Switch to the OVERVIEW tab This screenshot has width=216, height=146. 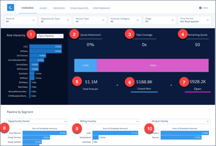click(27, 8)
